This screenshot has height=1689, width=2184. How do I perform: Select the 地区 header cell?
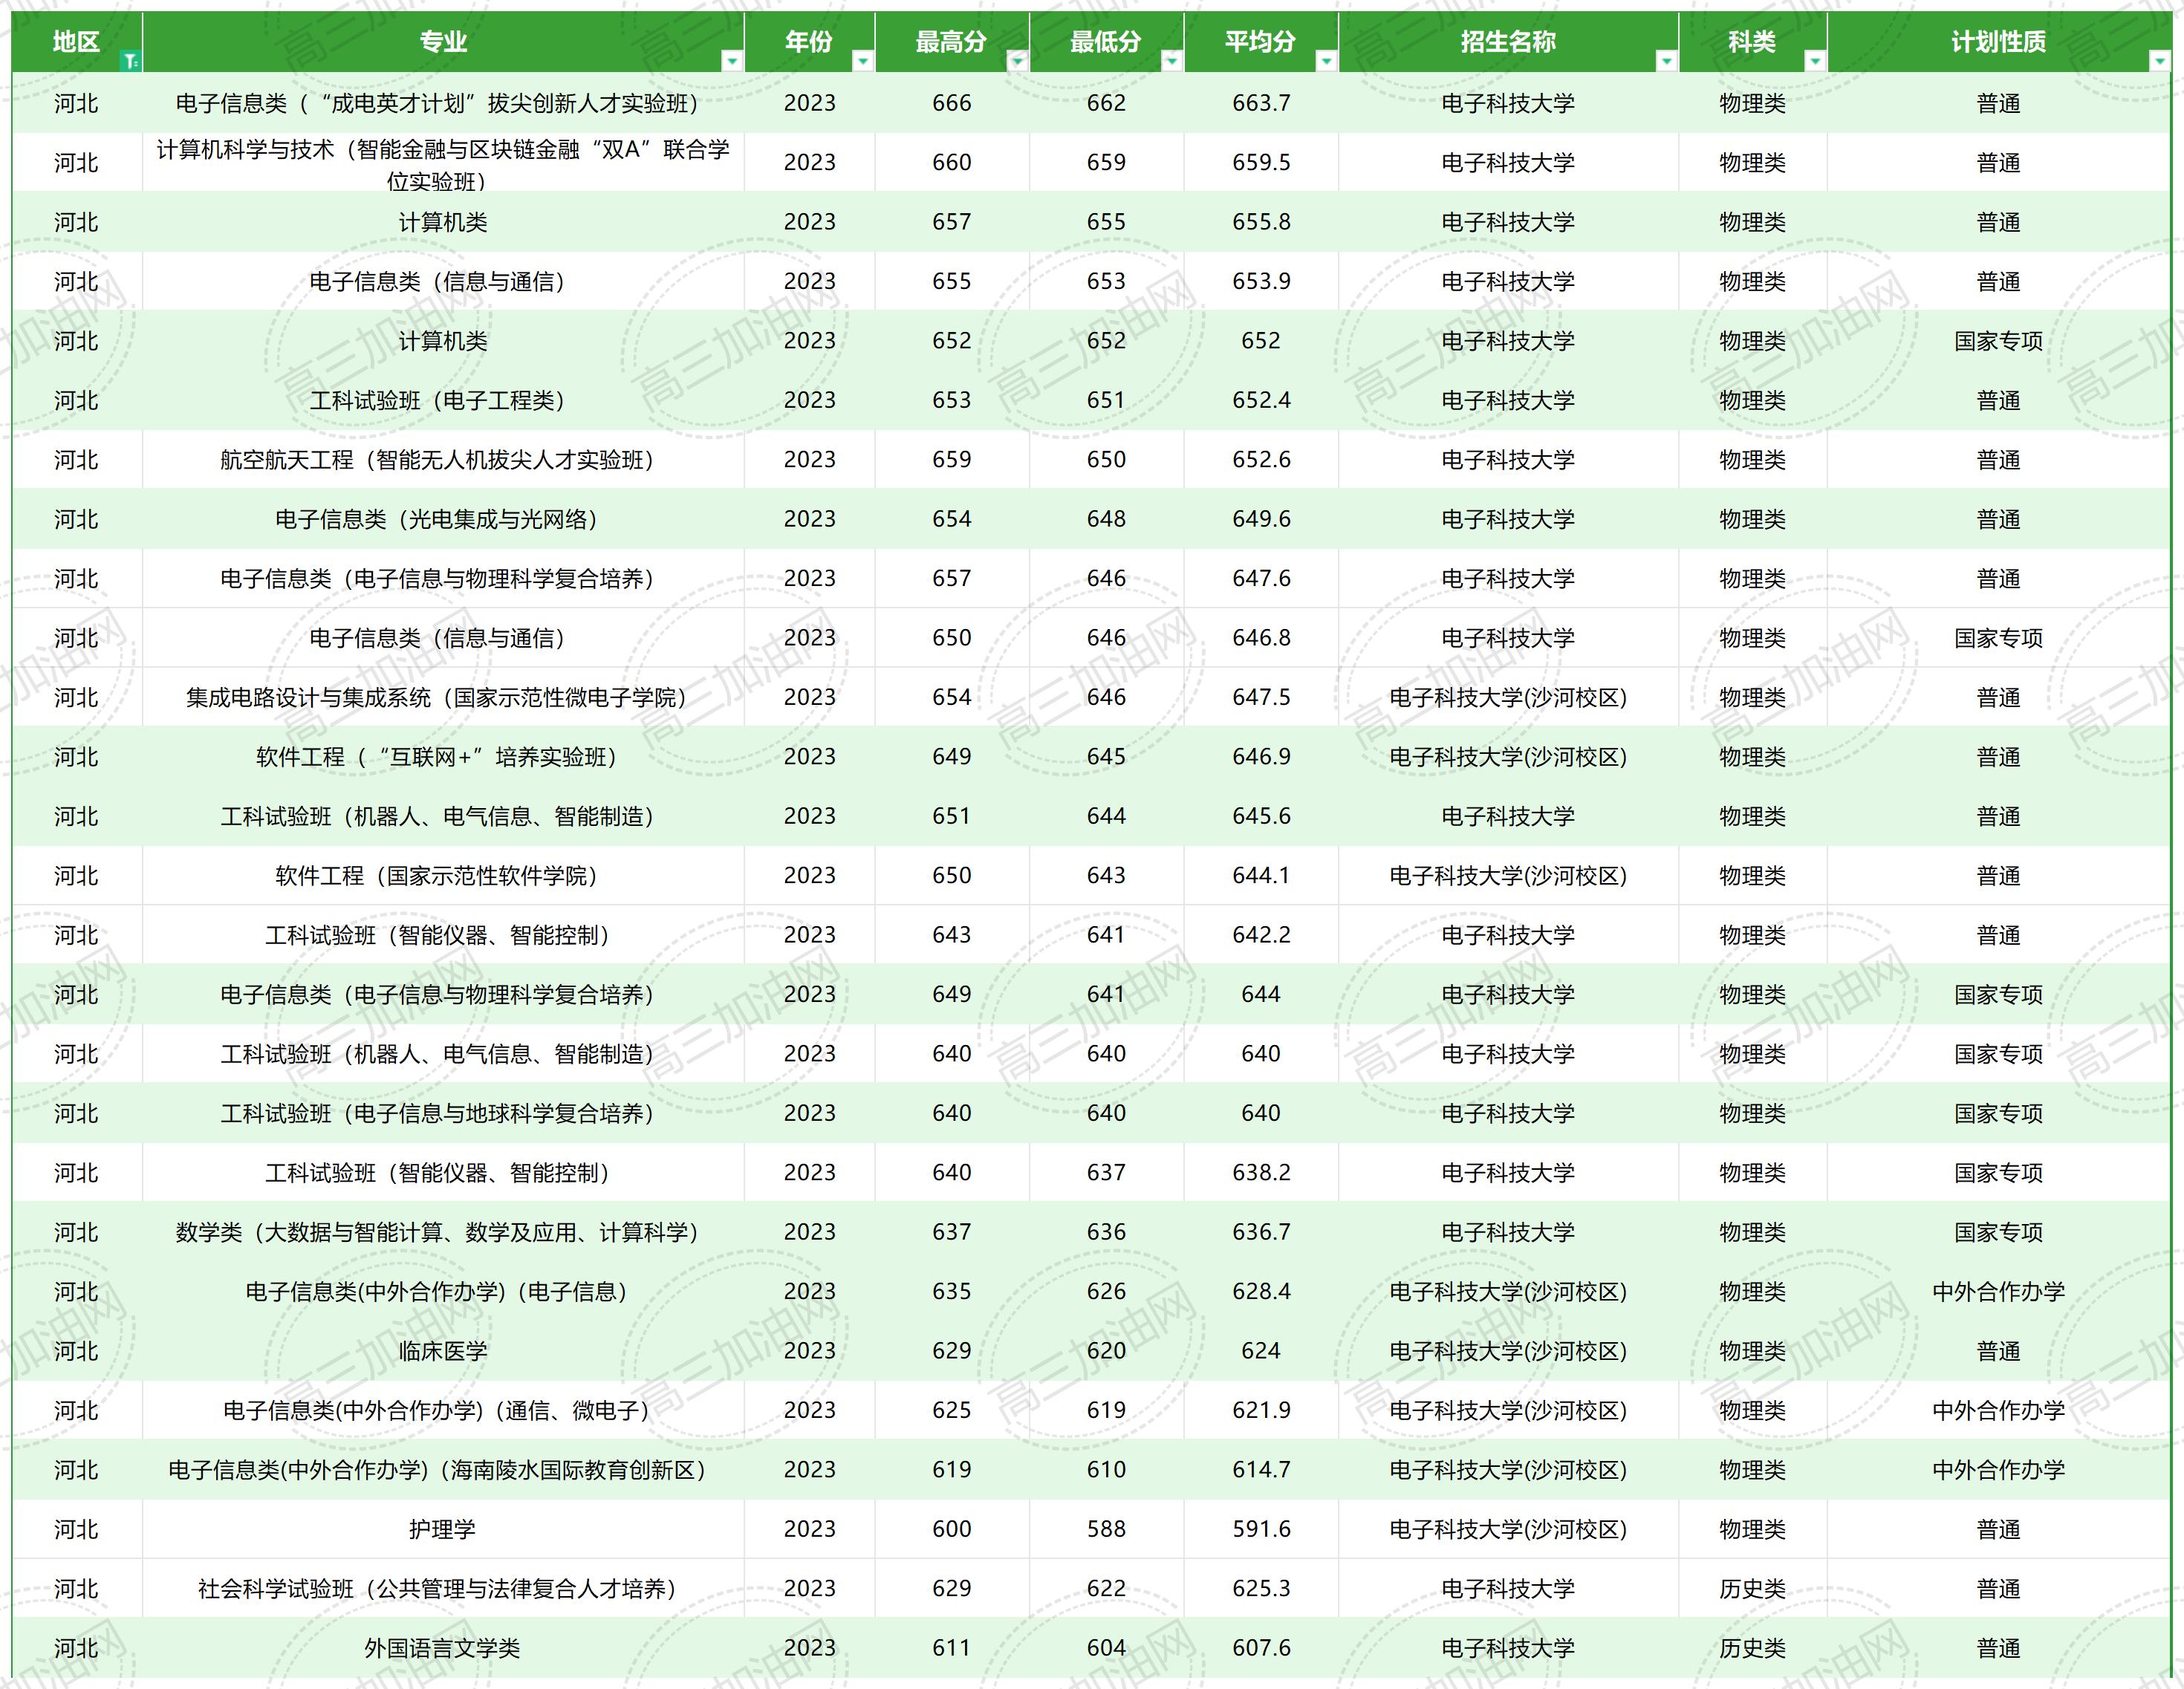coord(77,42)
